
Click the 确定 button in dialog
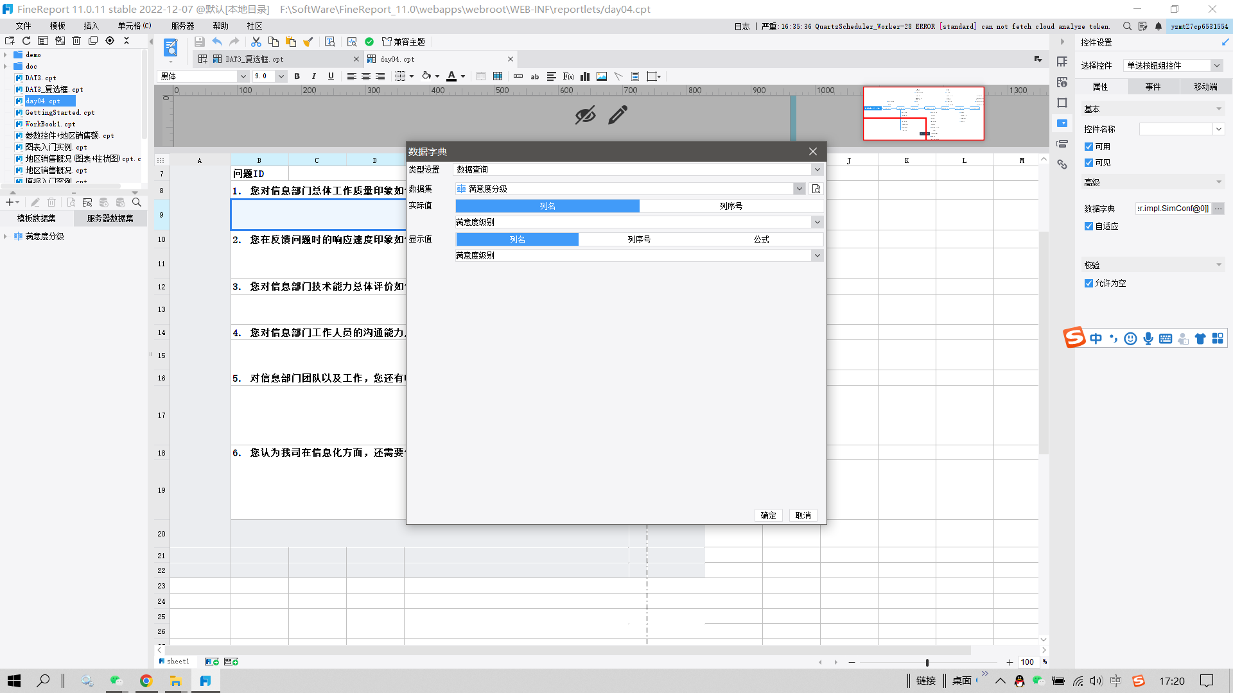(x=768, y=515)
